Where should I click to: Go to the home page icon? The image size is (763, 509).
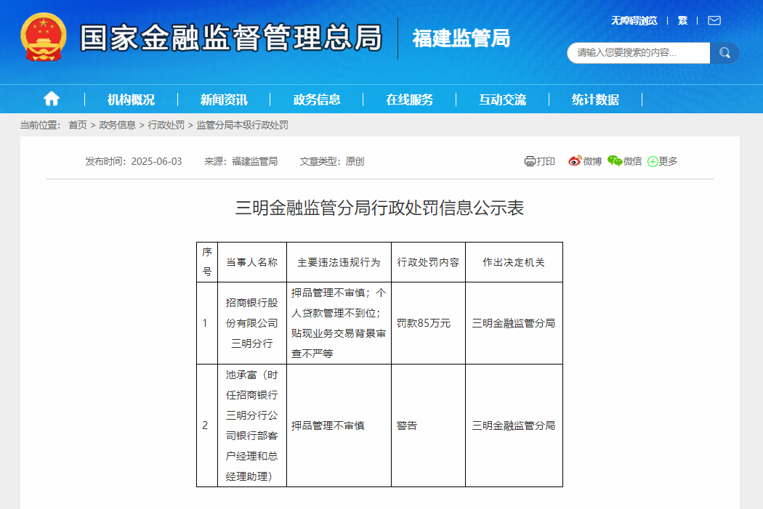pyautogui.click(x=52, y=99)
